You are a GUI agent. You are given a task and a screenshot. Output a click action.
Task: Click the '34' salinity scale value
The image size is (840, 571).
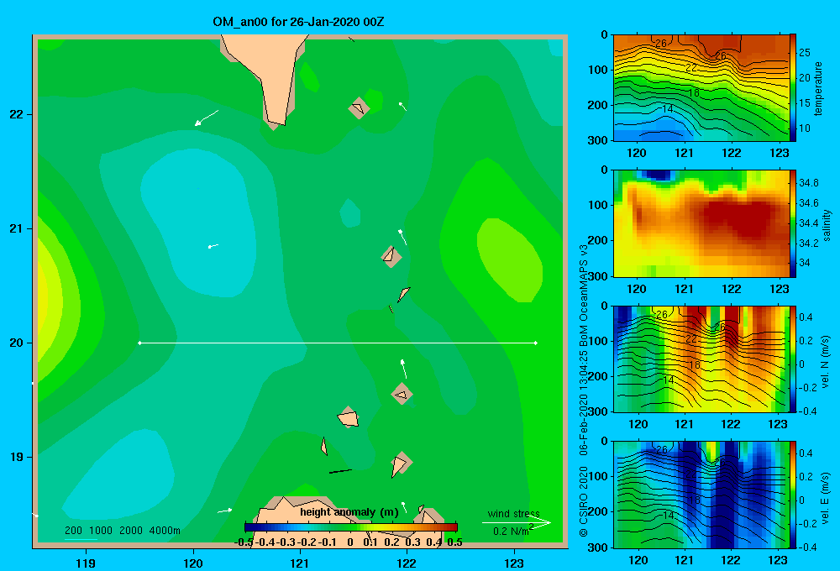coord(805,263)
